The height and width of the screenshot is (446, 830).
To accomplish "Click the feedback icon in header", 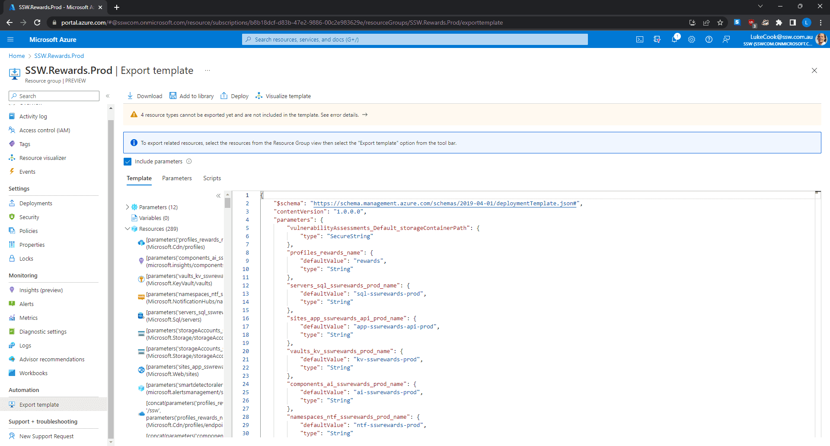I will coord(726,39).
